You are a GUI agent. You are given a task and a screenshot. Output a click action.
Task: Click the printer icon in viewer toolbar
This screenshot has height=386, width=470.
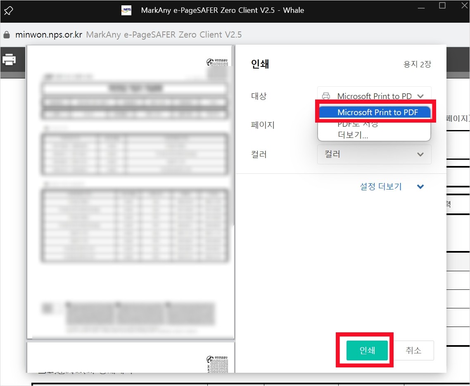tap(9, 59)
